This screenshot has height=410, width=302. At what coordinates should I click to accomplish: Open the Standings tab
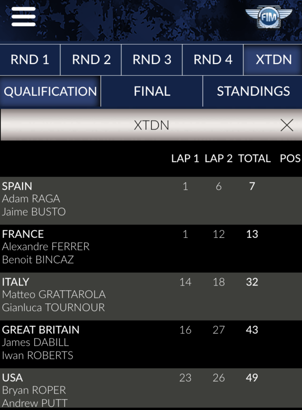pos(253,91)
